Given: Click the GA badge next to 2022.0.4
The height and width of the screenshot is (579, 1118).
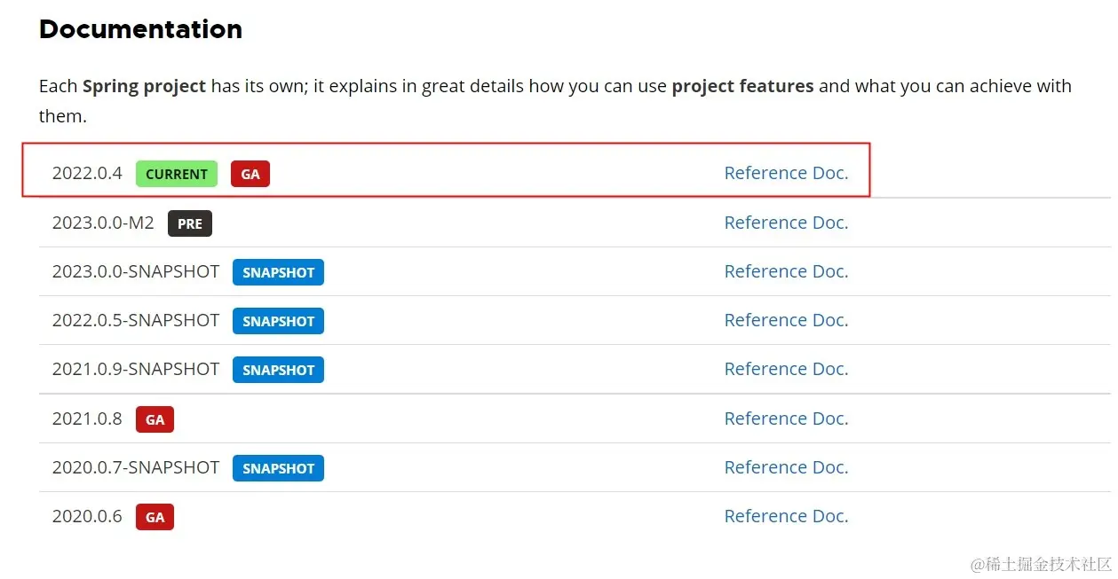Looking at the screenshot, I should pos(250,174).
